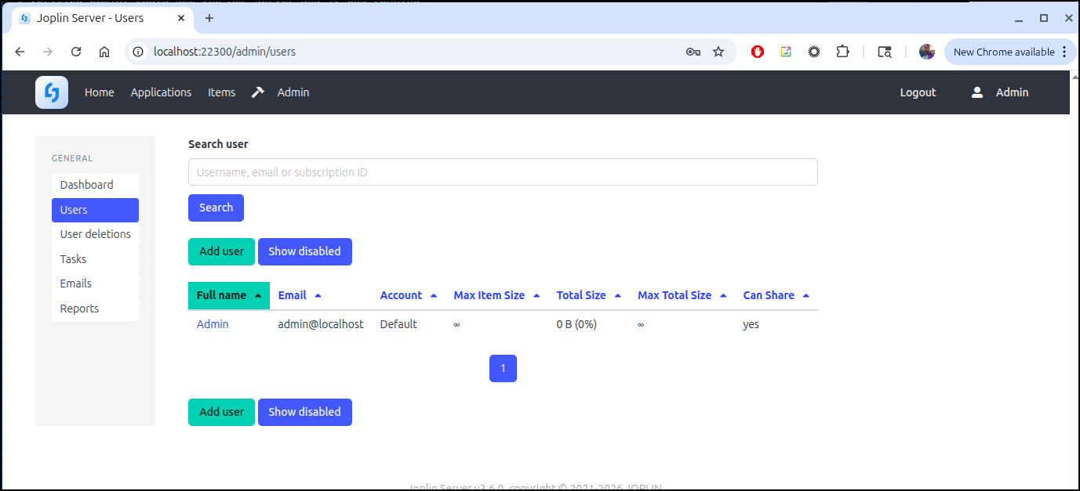Click the Admin wrench icon
1080x491 pixels.
(258, 92)
